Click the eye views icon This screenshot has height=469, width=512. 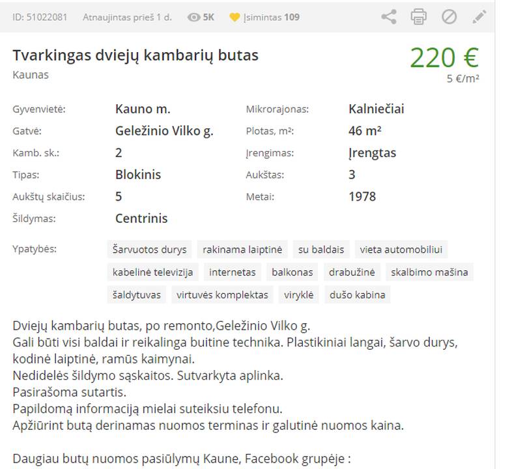click(193, 18)
